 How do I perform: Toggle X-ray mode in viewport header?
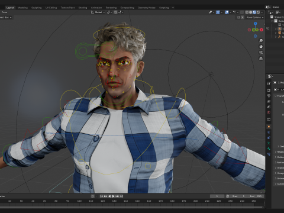tap(242, 12)
